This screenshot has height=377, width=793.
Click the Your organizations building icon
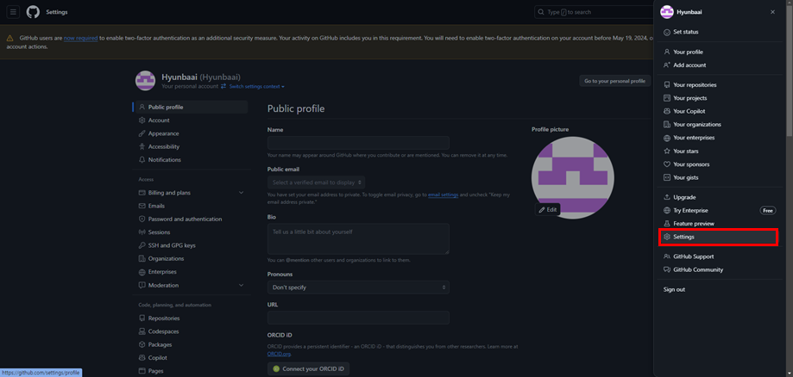[666, 125]
